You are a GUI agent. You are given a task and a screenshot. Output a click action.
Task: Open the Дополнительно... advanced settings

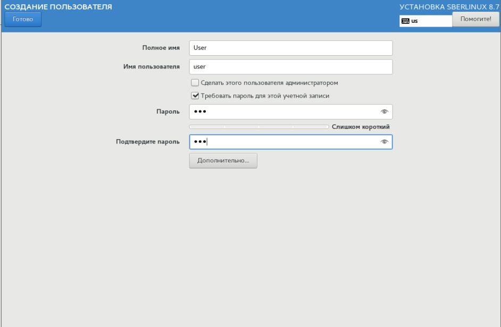point(223,161)
